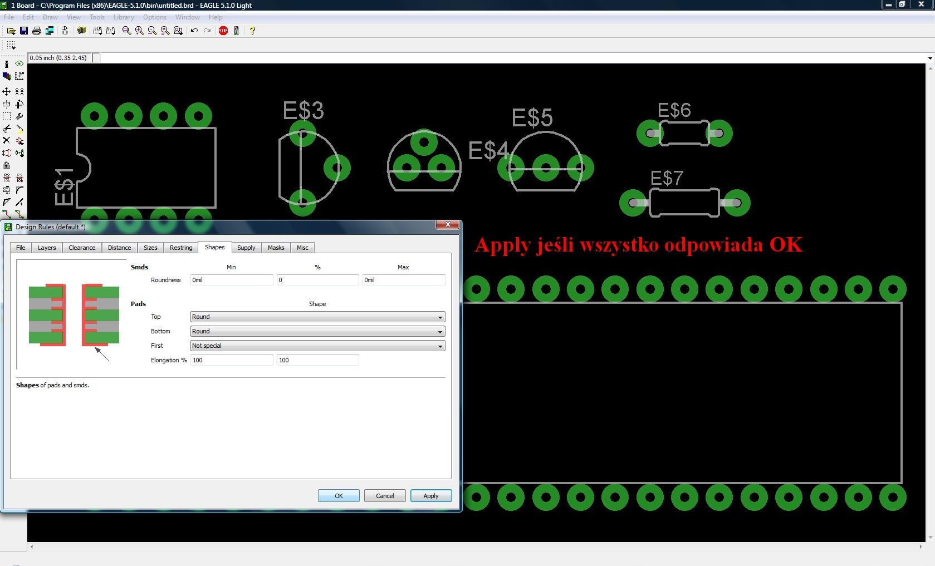This screenshot has width=935, height=566.
Task: Click the Apply button
Action: point(431,496)
